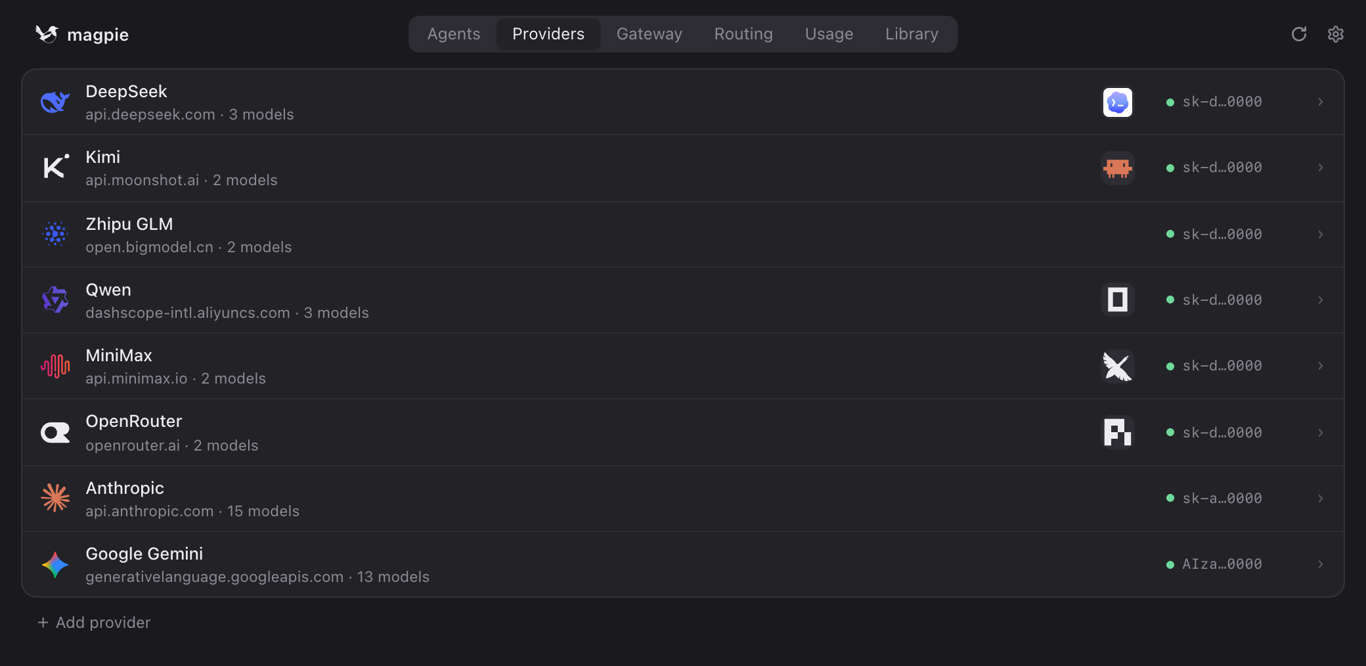Image resolution: width=1366 pixels, height=666 pixels.
Task: Click the bird agent badge in MiniMax row
Action: (1118, 366)
